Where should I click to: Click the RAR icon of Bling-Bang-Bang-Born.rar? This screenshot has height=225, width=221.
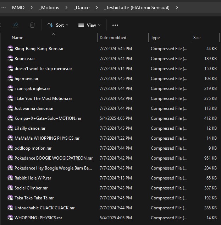point(10,48)
